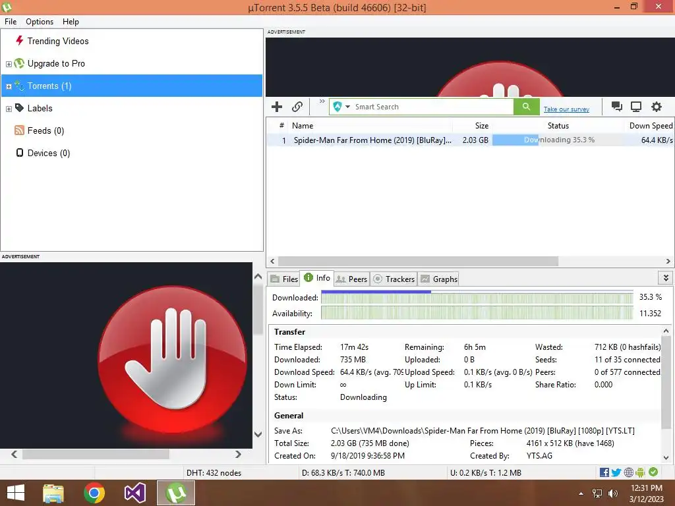Click Add Torrent from URL link icon
675x506 pixels.
pyautogui.click(x=297, y=107)
